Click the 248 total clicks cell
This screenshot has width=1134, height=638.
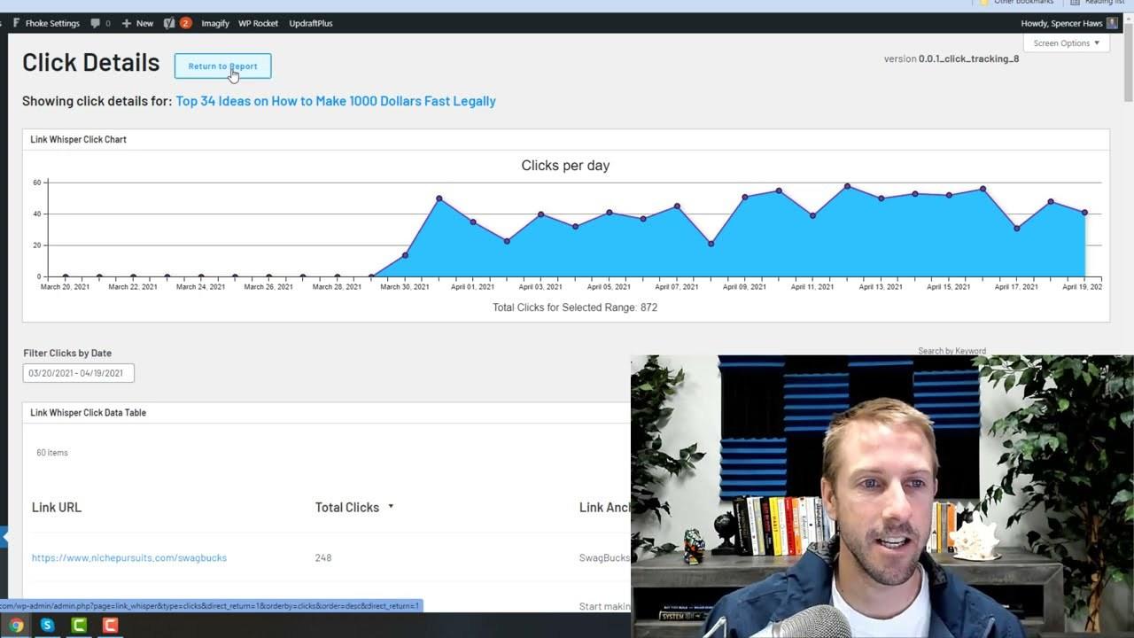click(323, 557)
